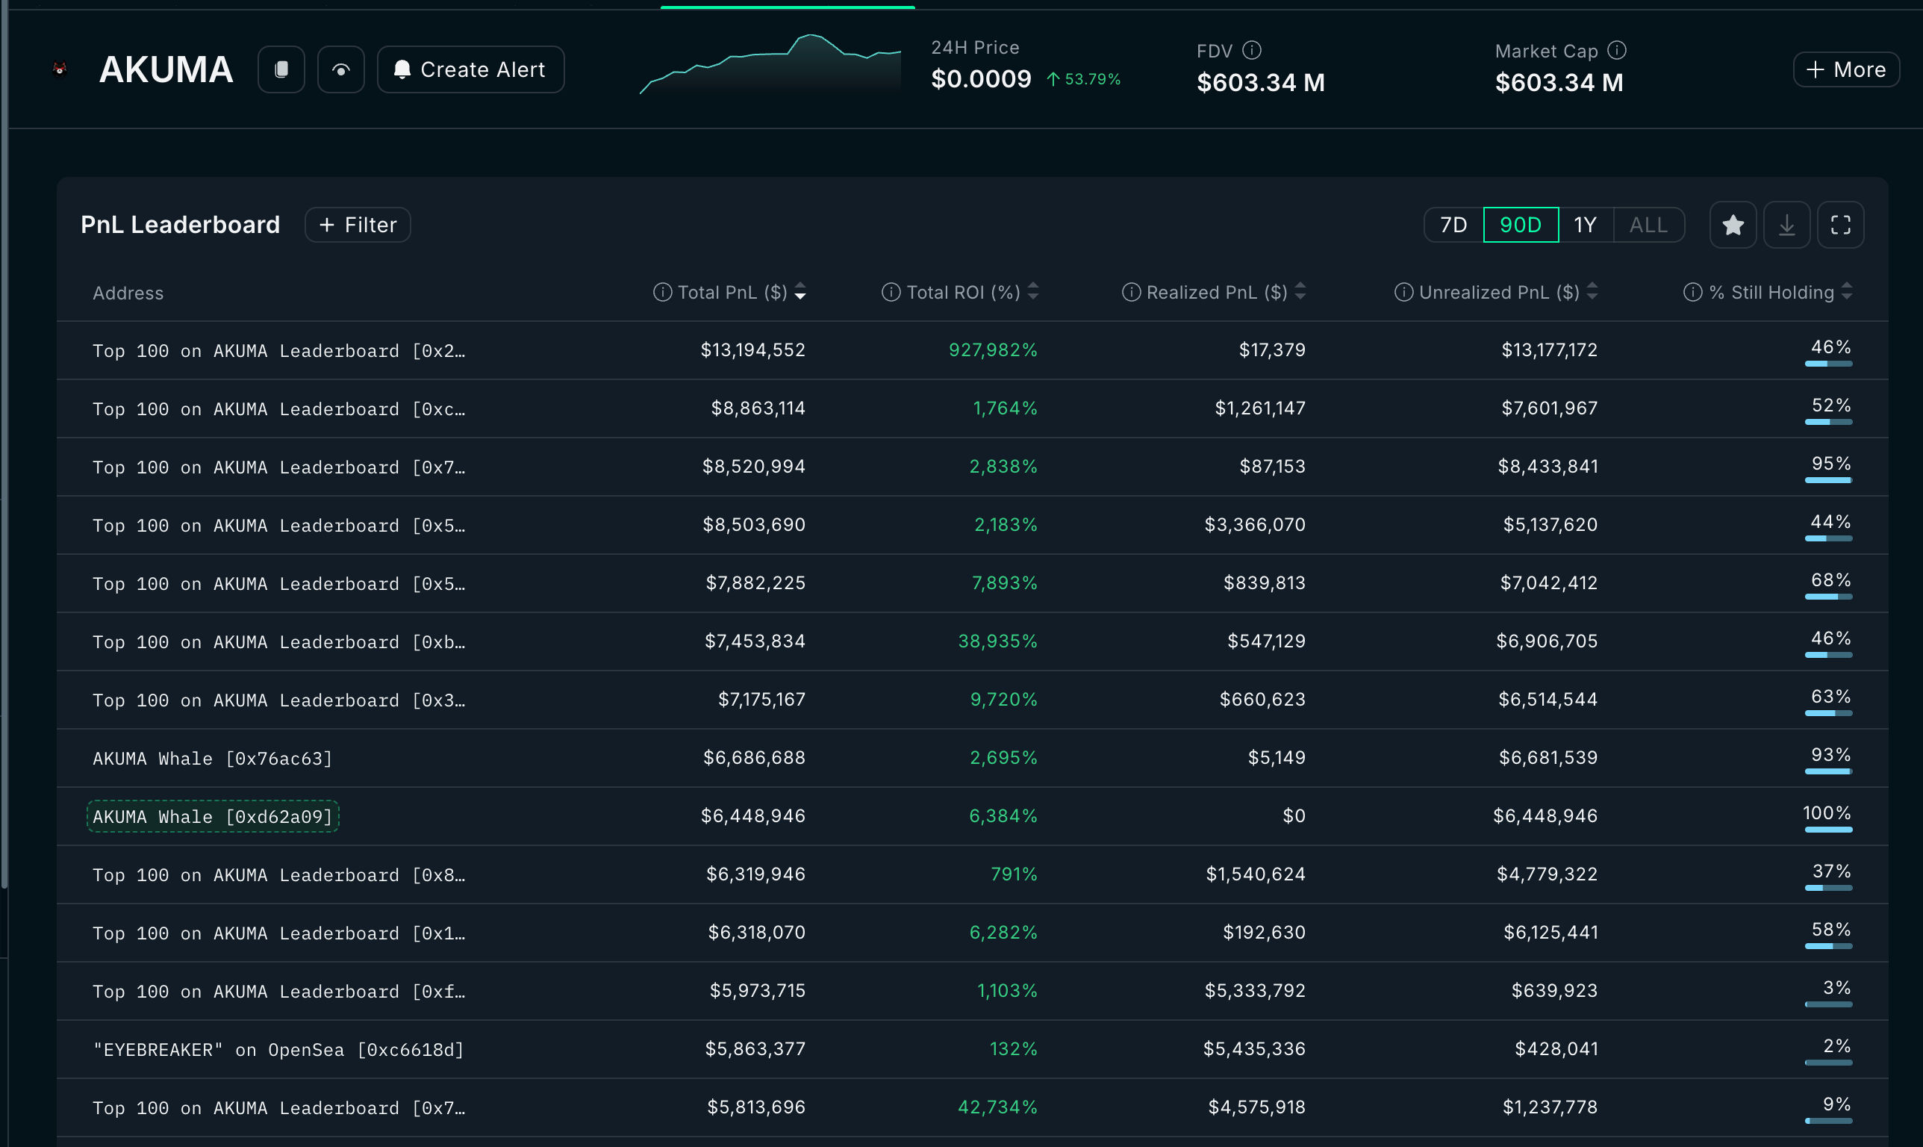Viewport: 1923px width, 1147px height.
Task: Open the Filter options
Action: [x=357, y=224]
